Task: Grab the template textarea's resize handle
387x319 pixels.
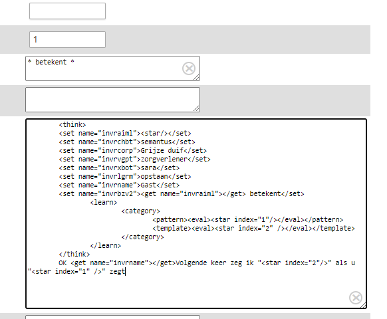Action: [x=363, y=306]
